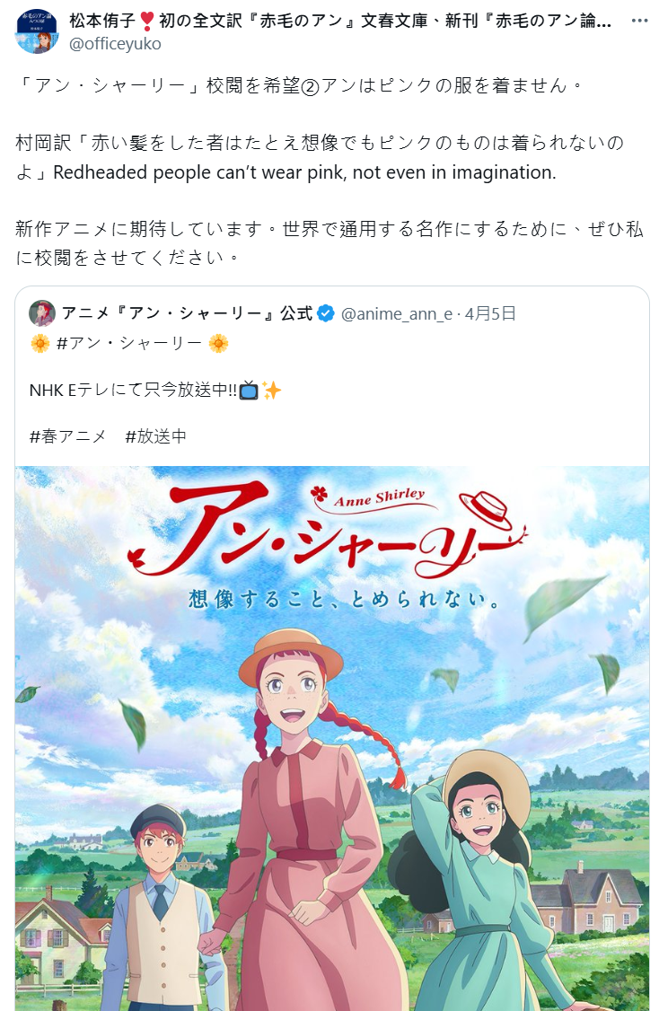This screenshot has width=659, height=1011.
Task: Click the blue verified badge
Action: [326, 313]
